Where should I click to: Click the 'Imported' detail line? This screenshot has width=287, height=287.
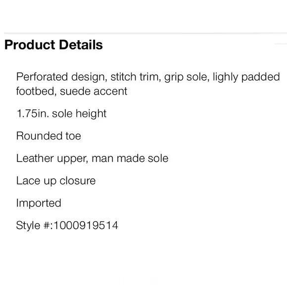pos(39,203)
